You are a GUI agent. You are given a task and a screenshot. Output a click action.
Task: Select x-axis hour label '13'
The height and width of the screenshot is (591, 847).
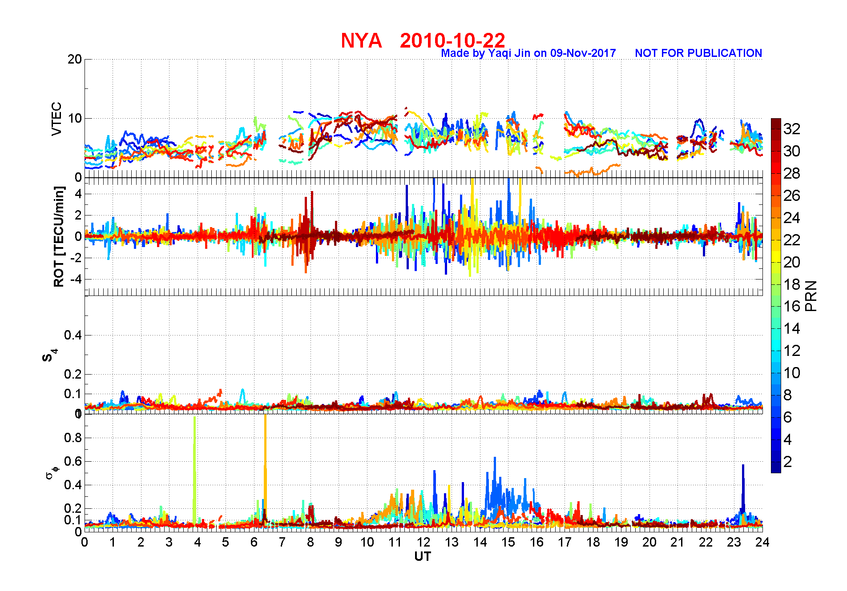452,542
